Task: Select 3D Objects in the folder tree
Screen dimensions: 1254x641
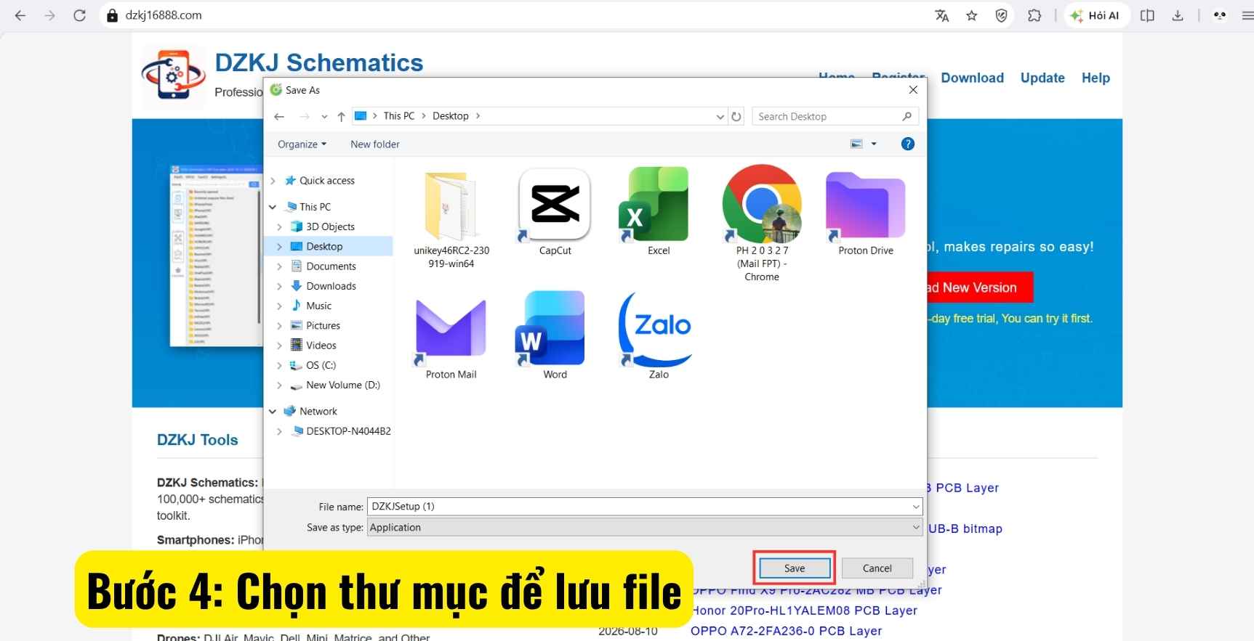Action: (330, 226)
